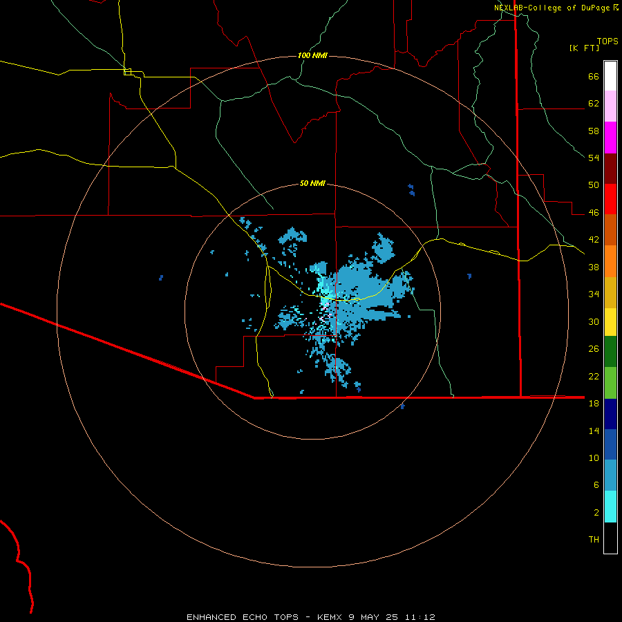Click the navy swatch near 14
The image size is (622, 622).
610,414
